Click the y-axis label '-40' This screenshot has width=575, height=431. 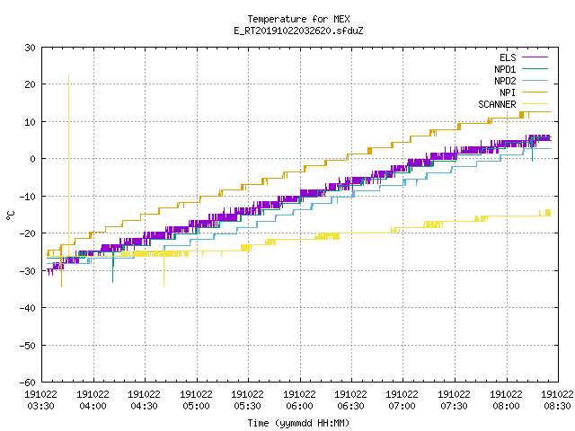tap(28, 308)
